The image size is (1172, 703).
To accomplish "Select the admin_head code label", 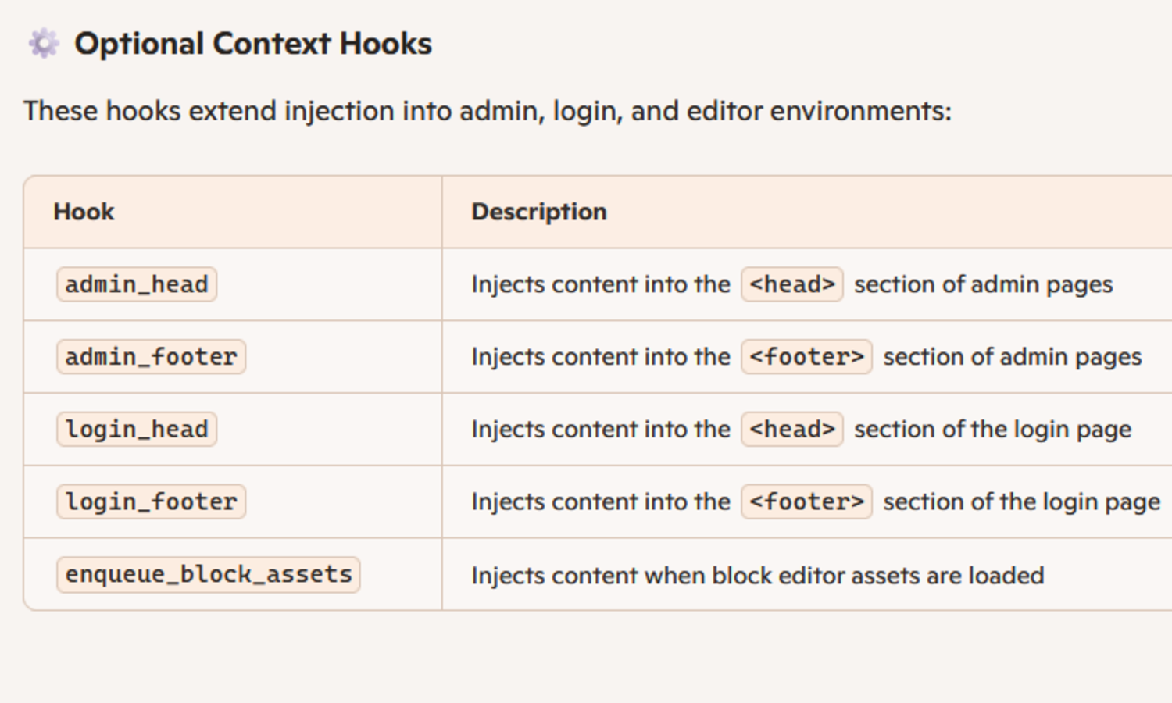I will [137, 284].
